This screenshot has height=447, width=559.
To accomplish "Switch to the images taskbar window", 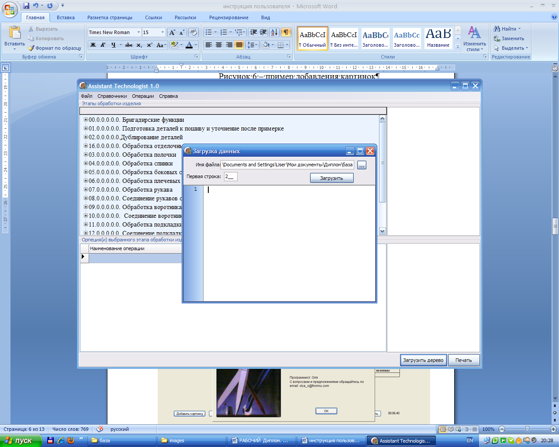I will point(191,440).
